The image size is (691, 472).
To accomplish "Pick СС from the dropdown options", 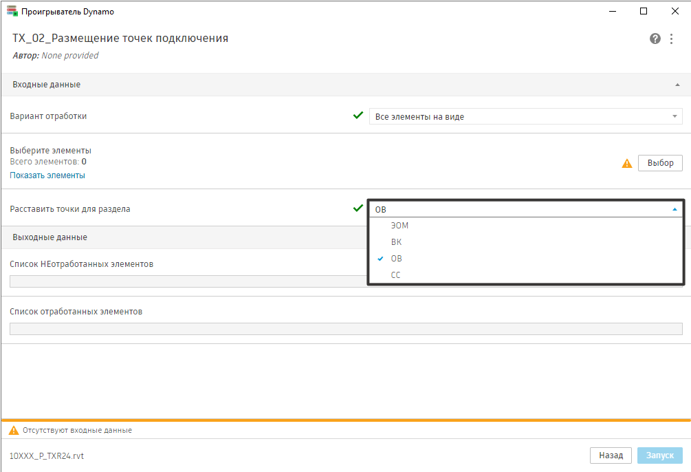I will click(395, 275).
